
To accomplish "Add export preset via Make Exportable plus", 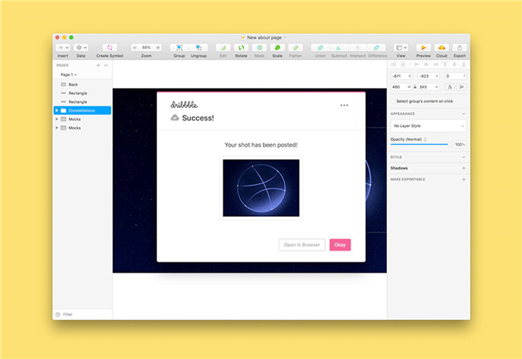I will 464,179.
